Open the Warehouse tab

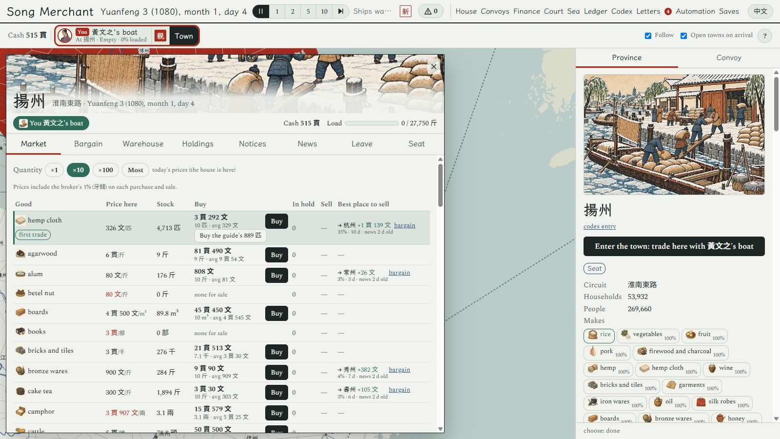click(x=143, y=144)
